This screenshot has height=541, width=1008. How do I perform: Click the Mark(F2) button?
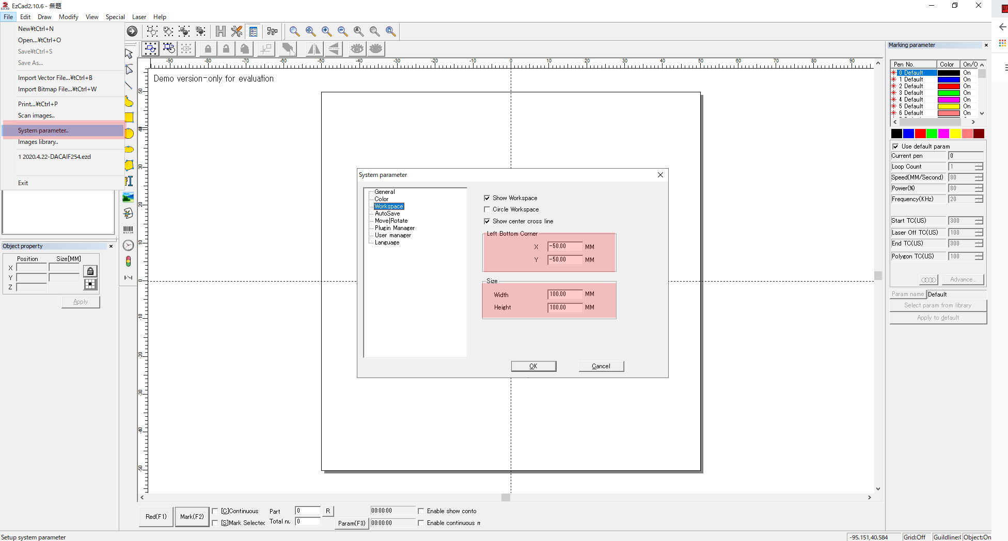[x=192, y=517]
